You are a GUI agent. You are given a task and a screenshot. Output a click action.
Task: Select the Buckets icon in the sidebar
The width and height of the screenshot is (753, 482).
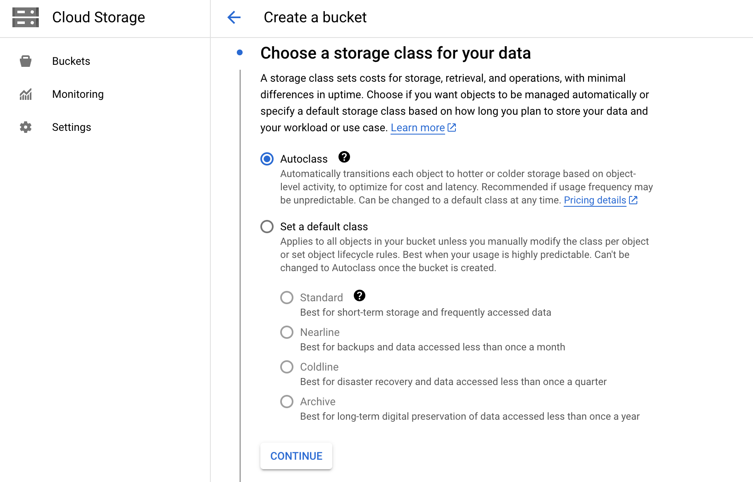25,61
